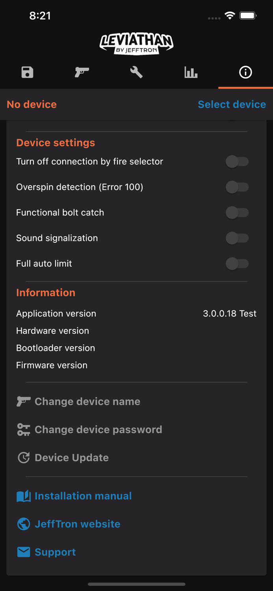Enable Sound signalization switch
This screenshot has width=273, height=591.
tap(237, 238)
